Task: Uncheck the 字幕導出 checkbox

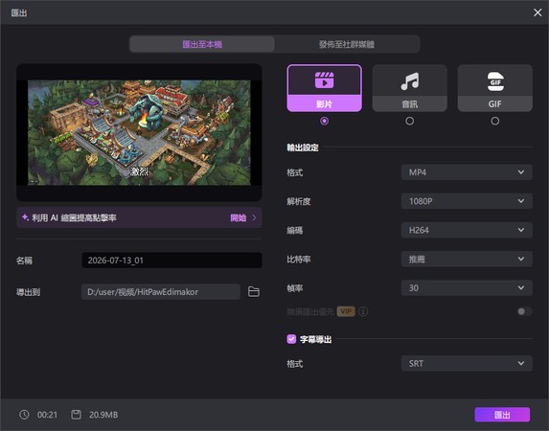Action: pos(291,339)
